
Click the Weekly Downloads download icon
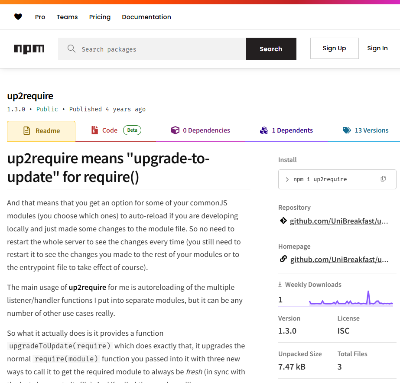click(x=280, y=284)
